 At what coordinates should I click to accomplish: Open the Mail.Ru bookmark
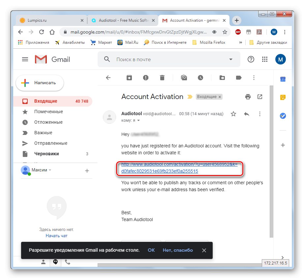pyautogui.click(x=128, y=42)
